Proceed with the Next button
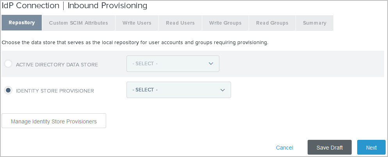The image size is (388, 157). pos(371,148)
